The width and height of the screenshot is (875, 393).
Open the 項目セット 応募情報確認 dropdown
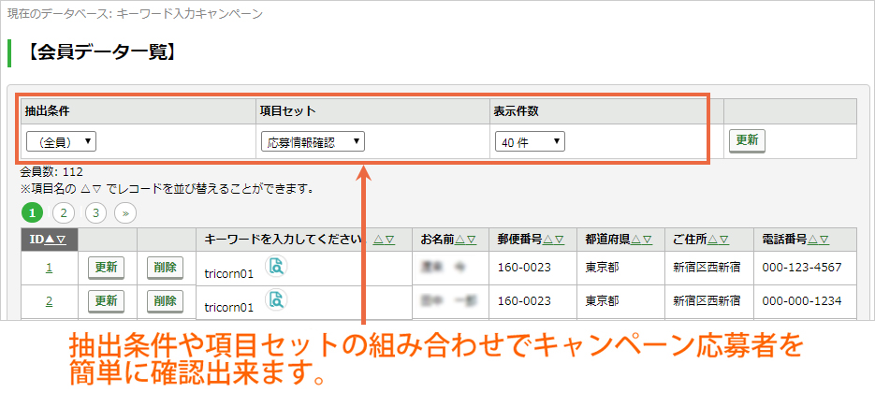[x=313, y=142]
